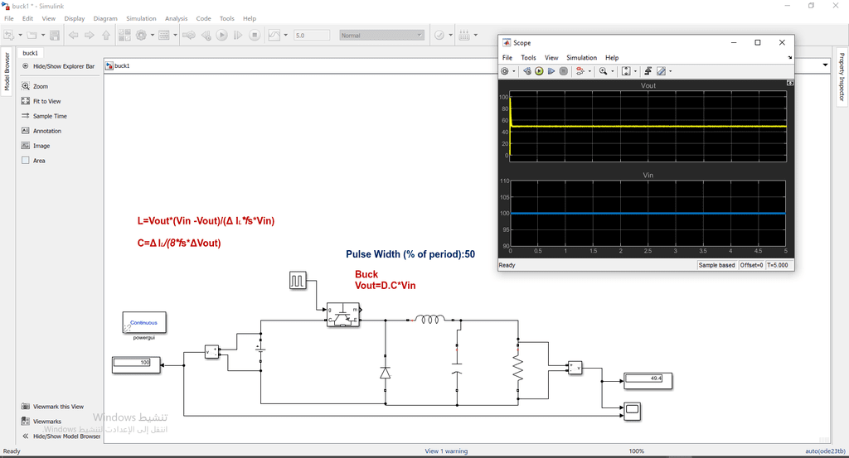Click Open folder icon in Simulink toolbar
849x458 pixels.
point(32,35)
